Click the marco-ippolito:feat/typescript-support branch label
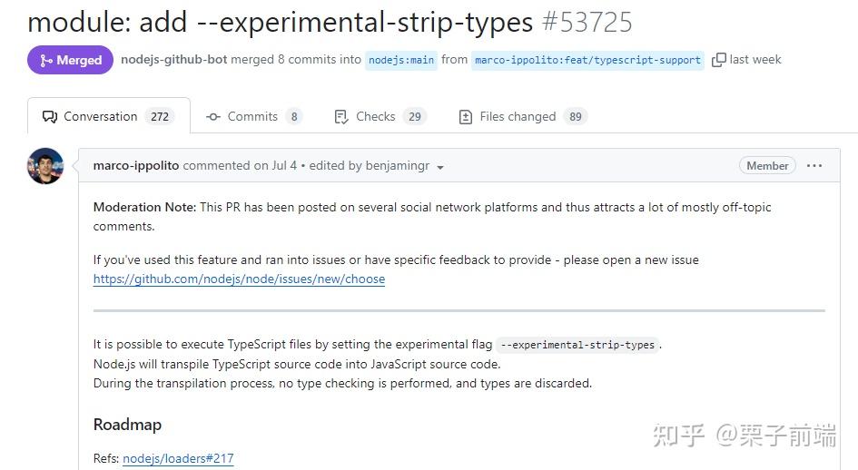Image resolution: width=858 pixels, height=470 pixels. (x=587, y=60)
